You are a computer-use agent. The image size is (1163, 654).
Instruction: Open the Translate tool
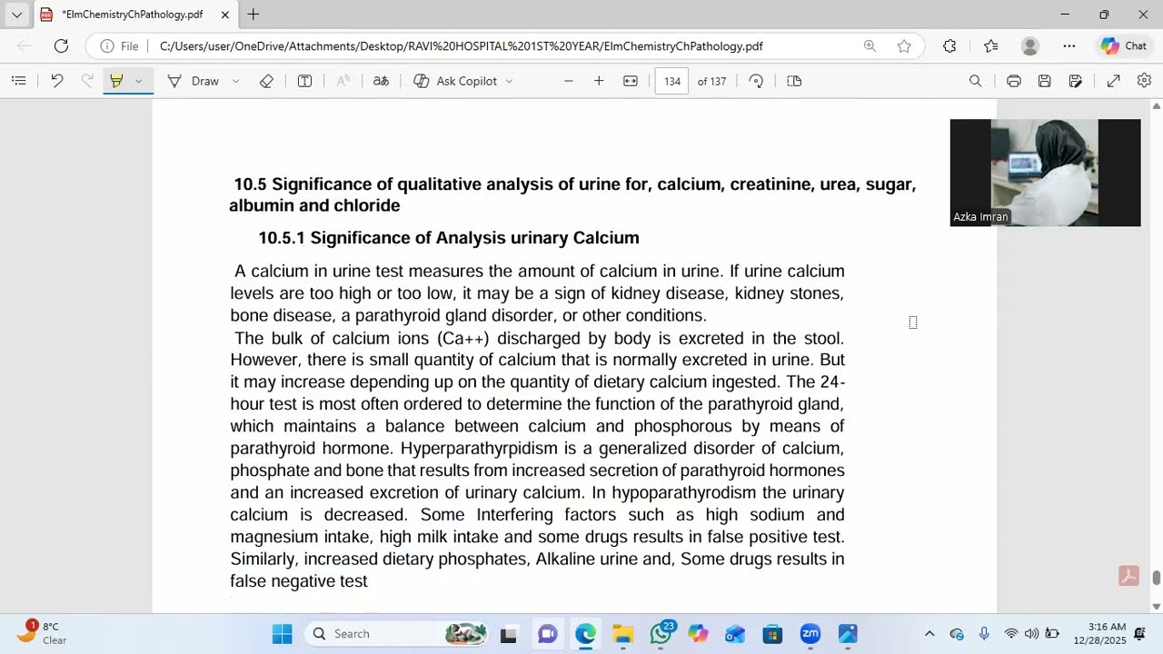coord(381,81)
